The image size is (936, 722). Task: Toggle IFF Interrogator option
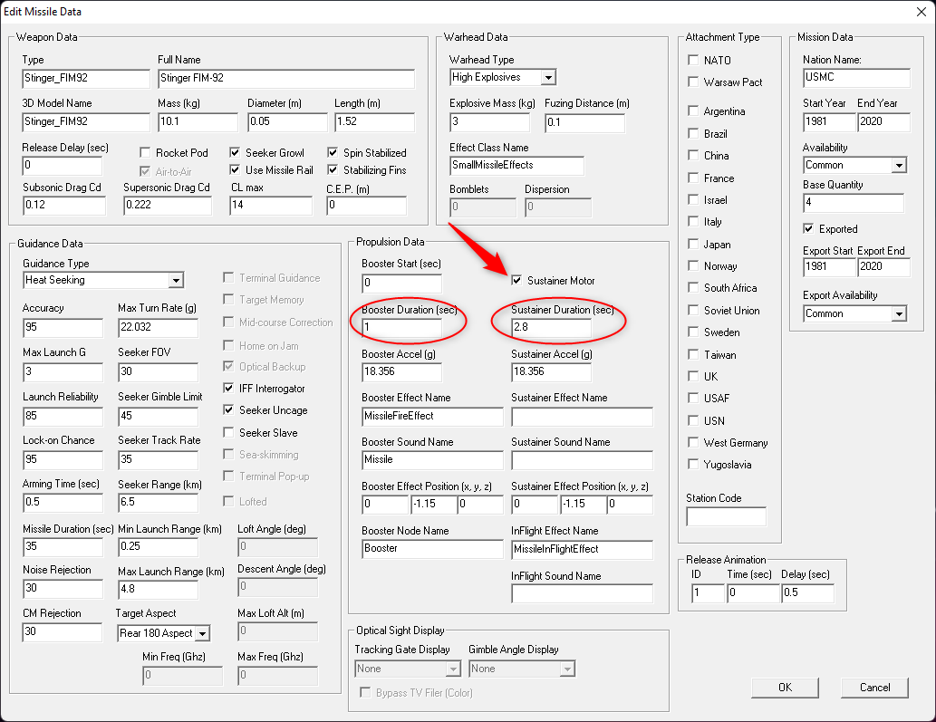pyautogui.click(x=228, y=388)
